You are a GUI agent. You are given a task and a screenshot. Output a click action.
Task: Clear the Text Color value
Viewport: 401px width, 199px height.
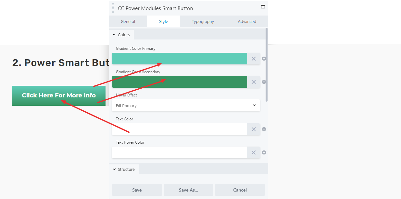pos(254,129)
